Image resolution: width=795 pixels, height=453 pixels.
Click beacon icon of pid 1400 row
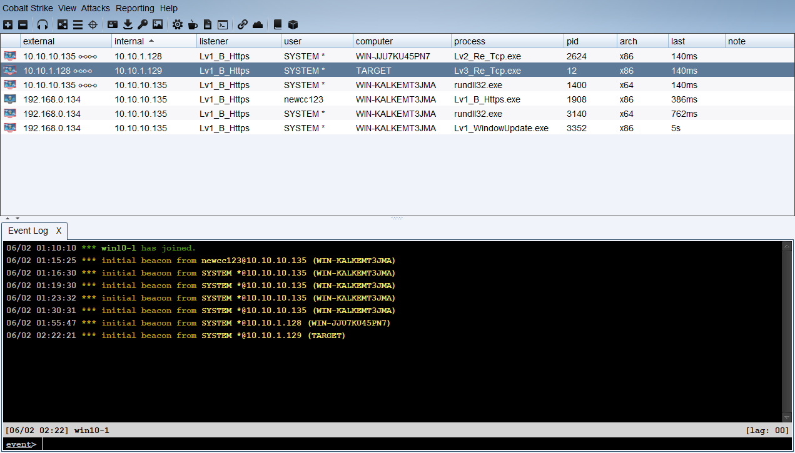pos(10,85)
